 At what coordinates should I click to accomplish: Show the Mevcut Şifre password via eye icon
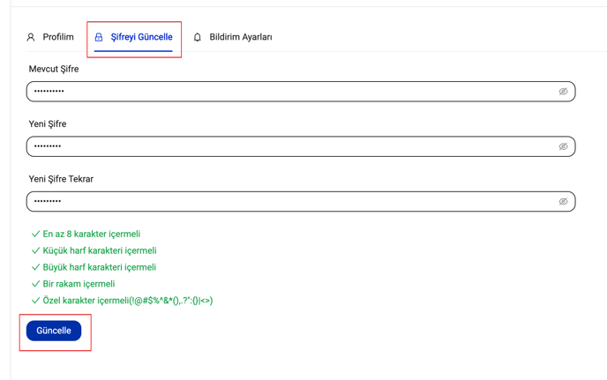tap(563, 92)
